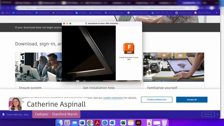224x126 pixels.
Task: Switch to Google Chrome in the dock
Action: click(90, 123)
